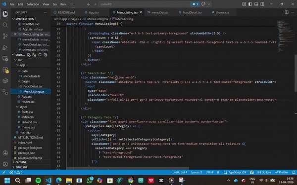
Task: Open Windows Start menu
Action: pos(7,180)
